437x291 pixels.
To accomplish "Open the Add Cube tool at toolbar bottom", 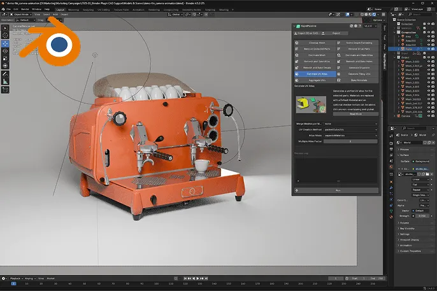I will click(5, 90).
